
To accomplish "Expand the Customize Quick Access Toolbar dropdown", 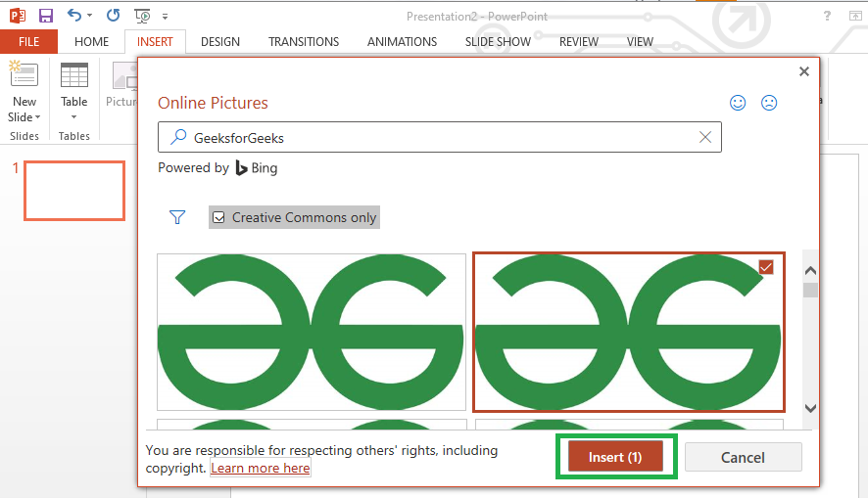I will [165, 17].
